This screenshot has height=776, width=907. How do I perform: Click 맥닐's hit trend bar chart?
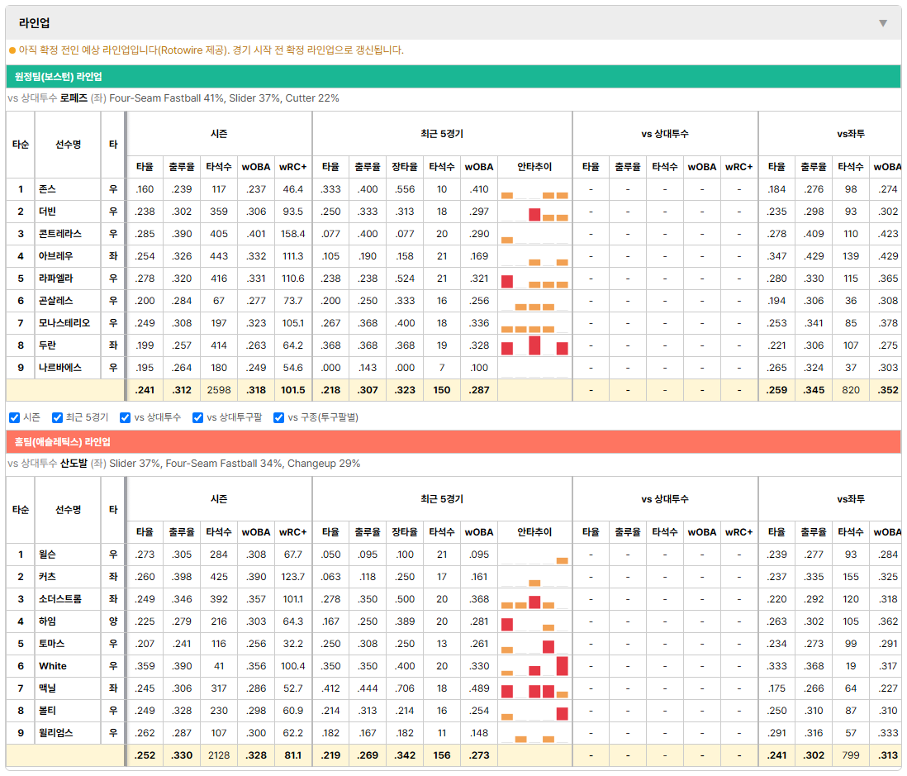tap(534, 688)
